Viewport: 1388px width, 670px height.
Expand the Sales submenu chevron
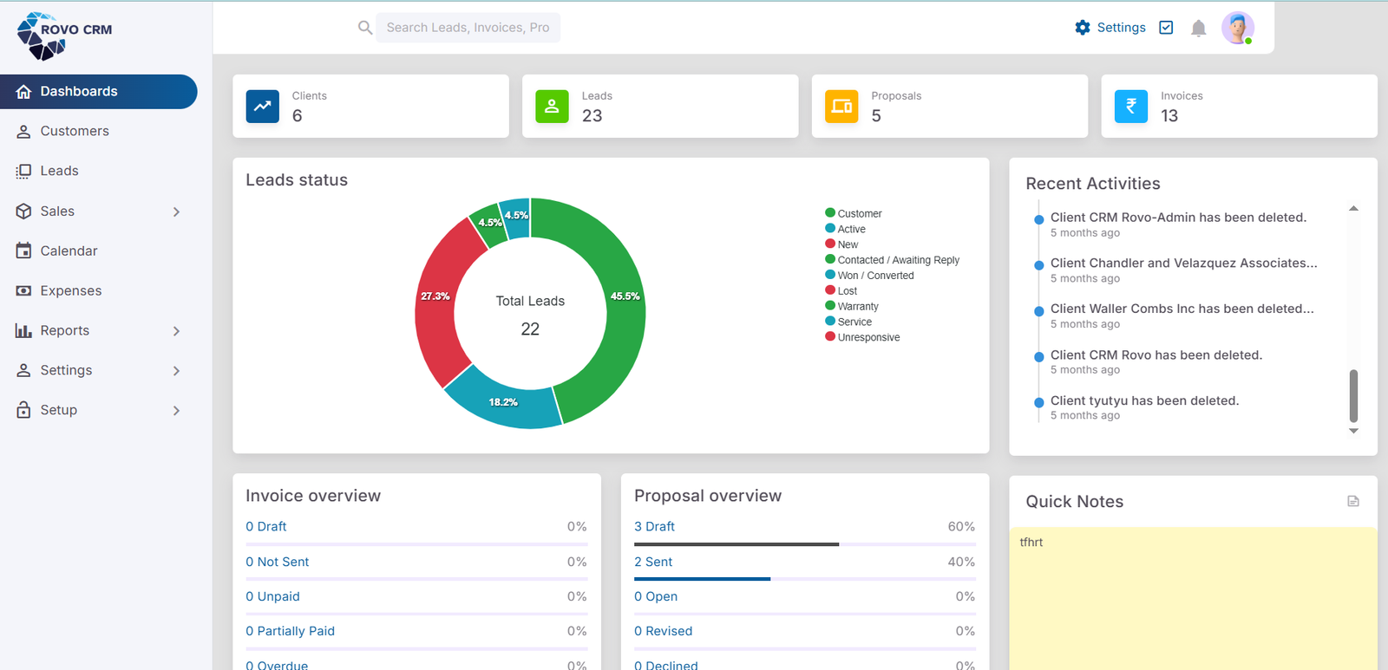(x=176, y=211)
